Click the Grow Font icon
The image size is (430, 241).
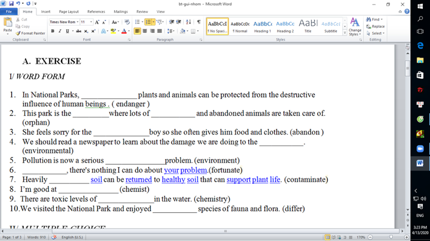[x=97, y=22]
